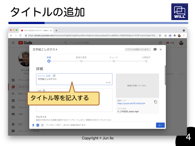Click the channel profile picture in sidebar
This screenshot has height=146, width=195.
pos(24,59)
